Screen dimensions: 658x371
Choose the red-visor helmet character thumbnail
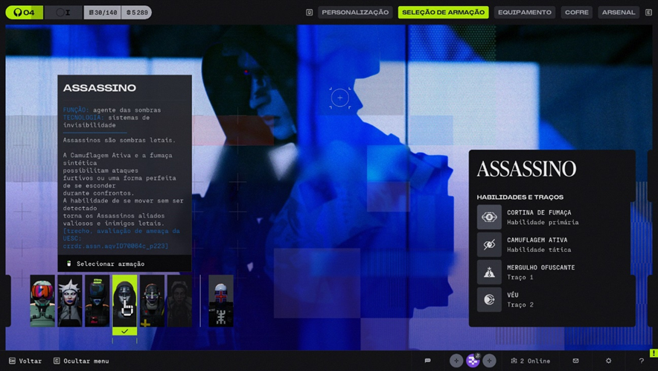[x=42, y=301]
